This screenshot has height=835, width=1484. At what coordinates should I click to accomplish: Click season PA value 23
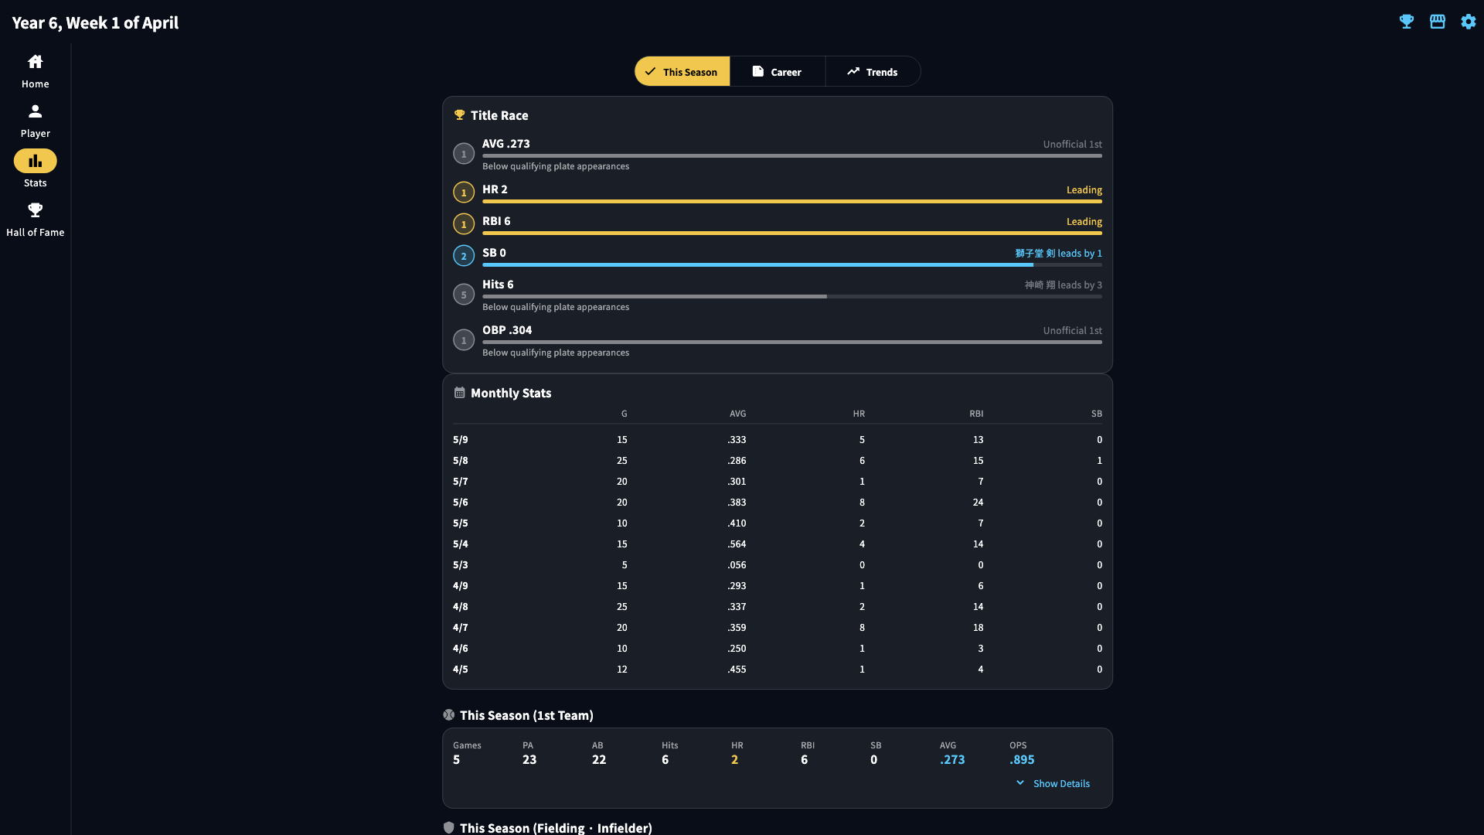[x=529, y=759]
